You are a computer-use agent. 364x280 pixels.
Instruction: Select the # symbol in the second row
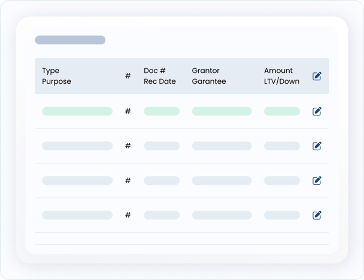click(128, 146)
